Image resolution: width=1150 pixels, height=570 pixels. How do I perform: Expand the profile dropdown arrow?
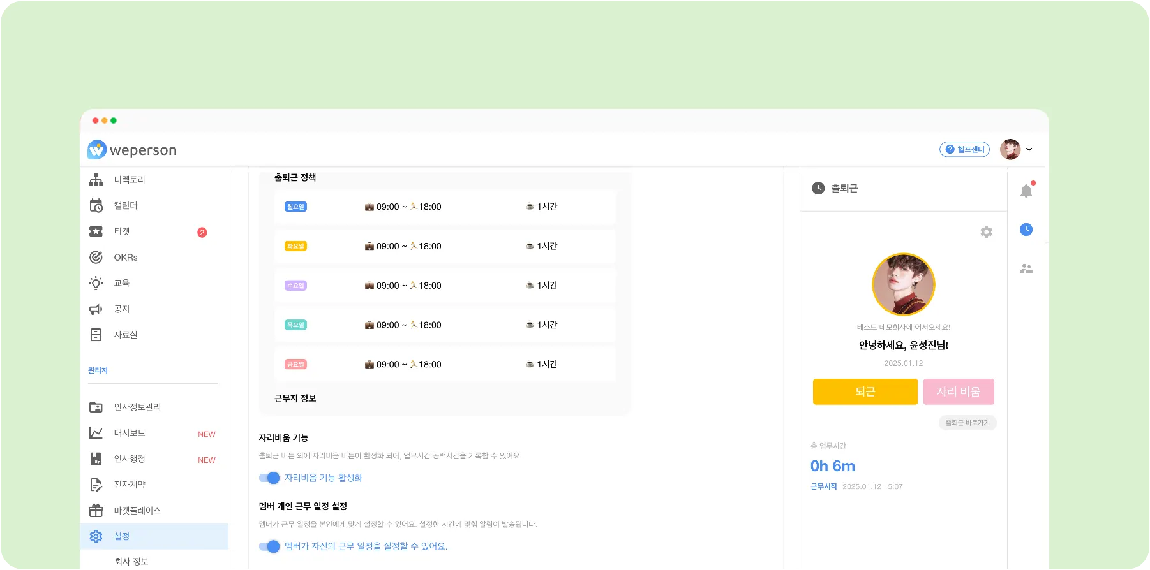pos(1029,150)
